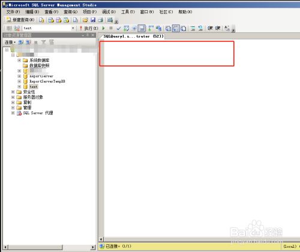
Task: Open the 查询 (Query) menu
Action: 71,12
